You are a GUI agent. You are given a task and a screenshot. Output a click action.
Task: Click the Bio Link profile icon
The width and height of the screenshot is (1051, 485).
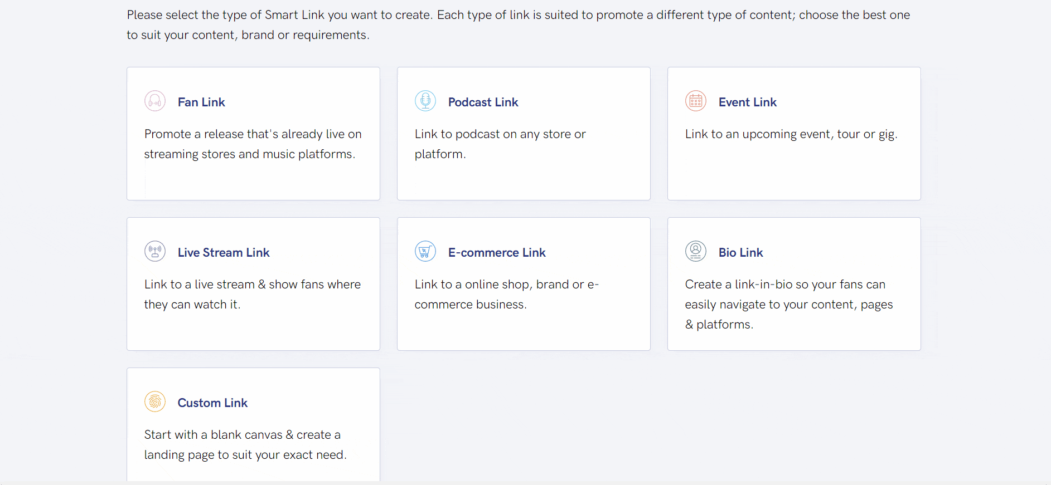[696, 251]
